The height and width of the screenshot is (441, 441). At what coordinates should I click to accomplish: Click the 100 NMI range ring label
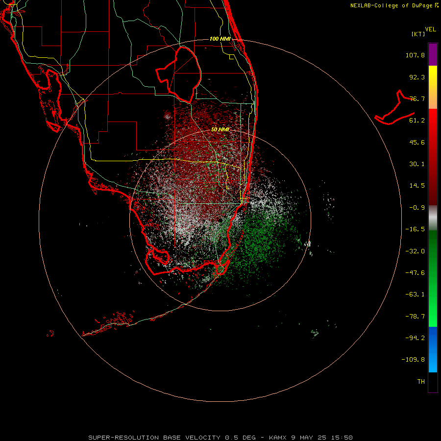click(220, 39)
